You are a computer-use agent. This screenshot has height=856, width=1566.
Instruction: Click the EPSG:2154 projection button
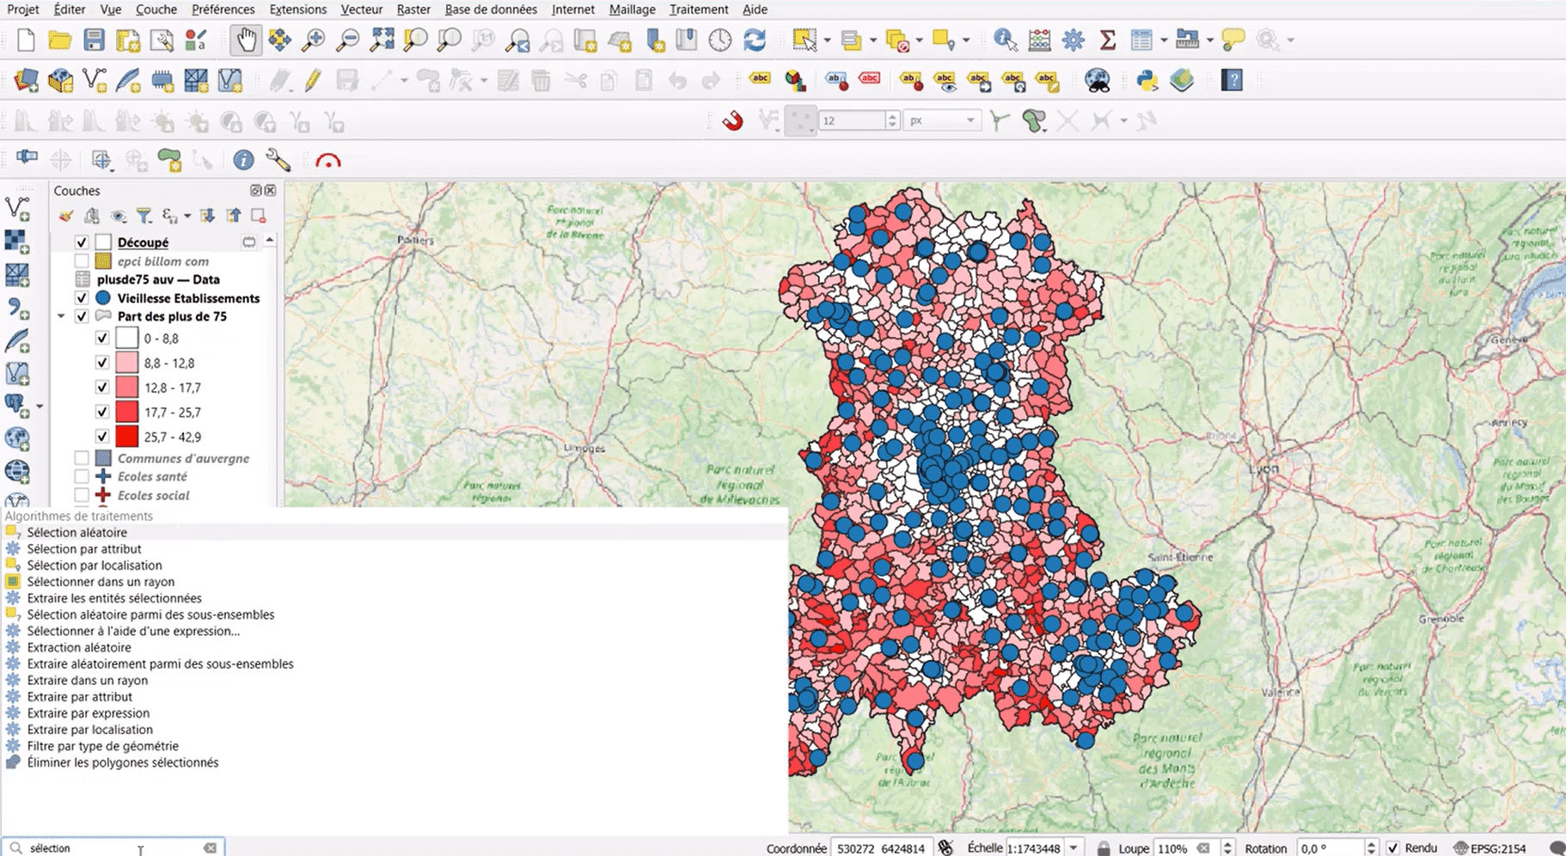point(1490,848)
